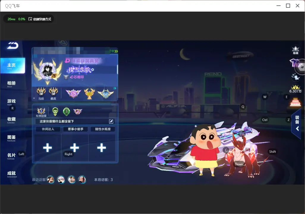Expand the small arrow left of 当前

click(x=34, y=98)
